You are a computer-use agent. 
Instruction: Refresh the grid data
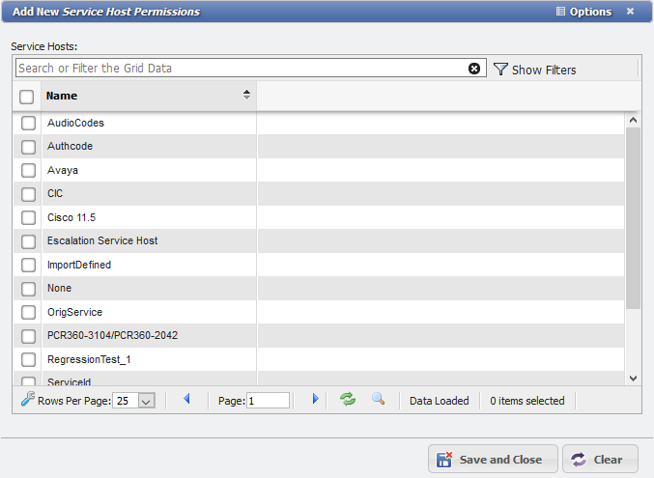click(347, 399)
